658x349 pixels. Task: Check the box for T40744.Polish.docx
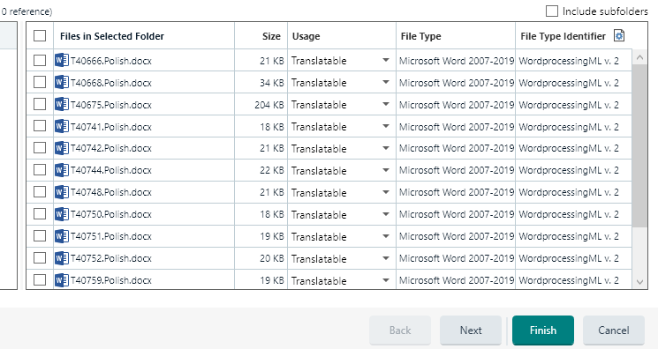pos(40,170)
